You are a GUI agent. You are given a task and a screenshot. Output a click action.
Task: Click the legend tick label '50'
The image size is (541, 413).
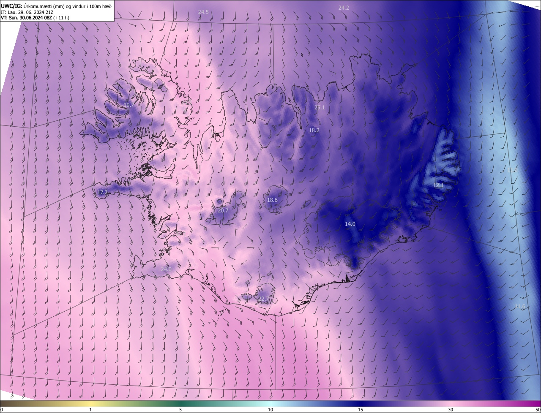[538, 410]
